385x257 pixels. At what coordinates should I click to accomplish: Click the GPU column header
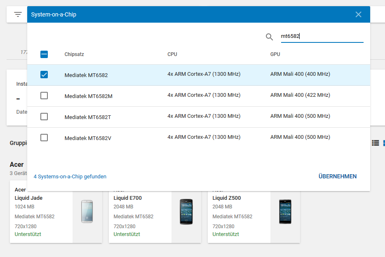click(x=275, y=54)
